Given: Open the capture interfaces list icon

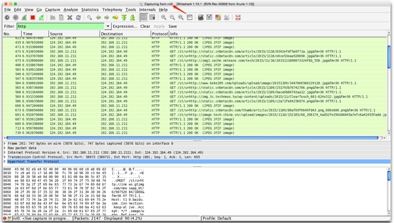Looking at the screenshot, I should 7,17.
